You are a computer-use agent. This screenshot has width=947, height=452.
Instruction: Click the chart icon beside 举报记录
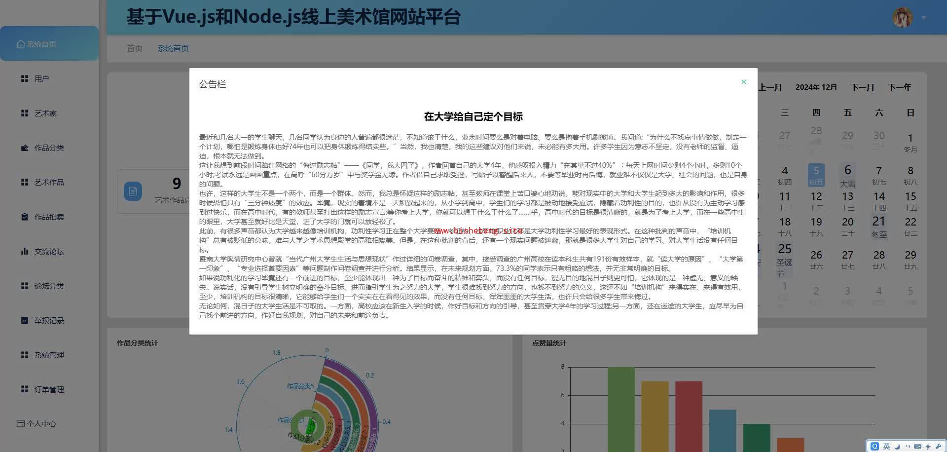coord(25,320)
